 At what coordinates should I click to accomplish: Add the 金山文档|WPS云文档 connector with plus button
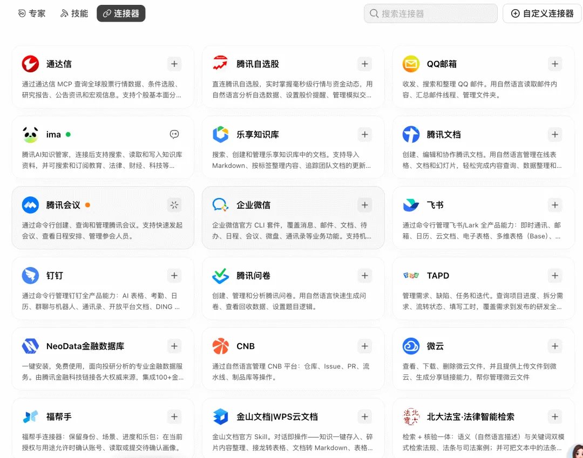[364, 417]
